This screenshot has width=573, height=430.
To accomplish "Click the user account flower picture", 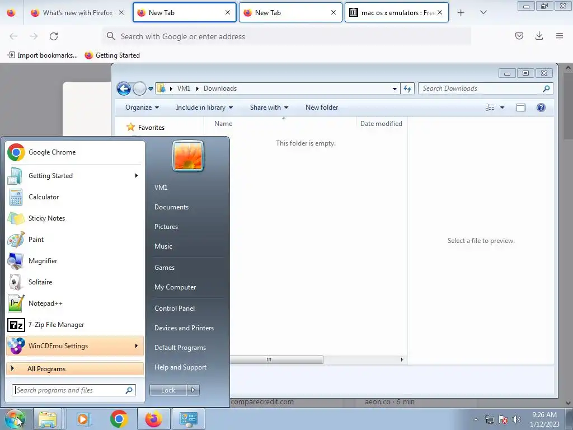I will coord(188,156).
